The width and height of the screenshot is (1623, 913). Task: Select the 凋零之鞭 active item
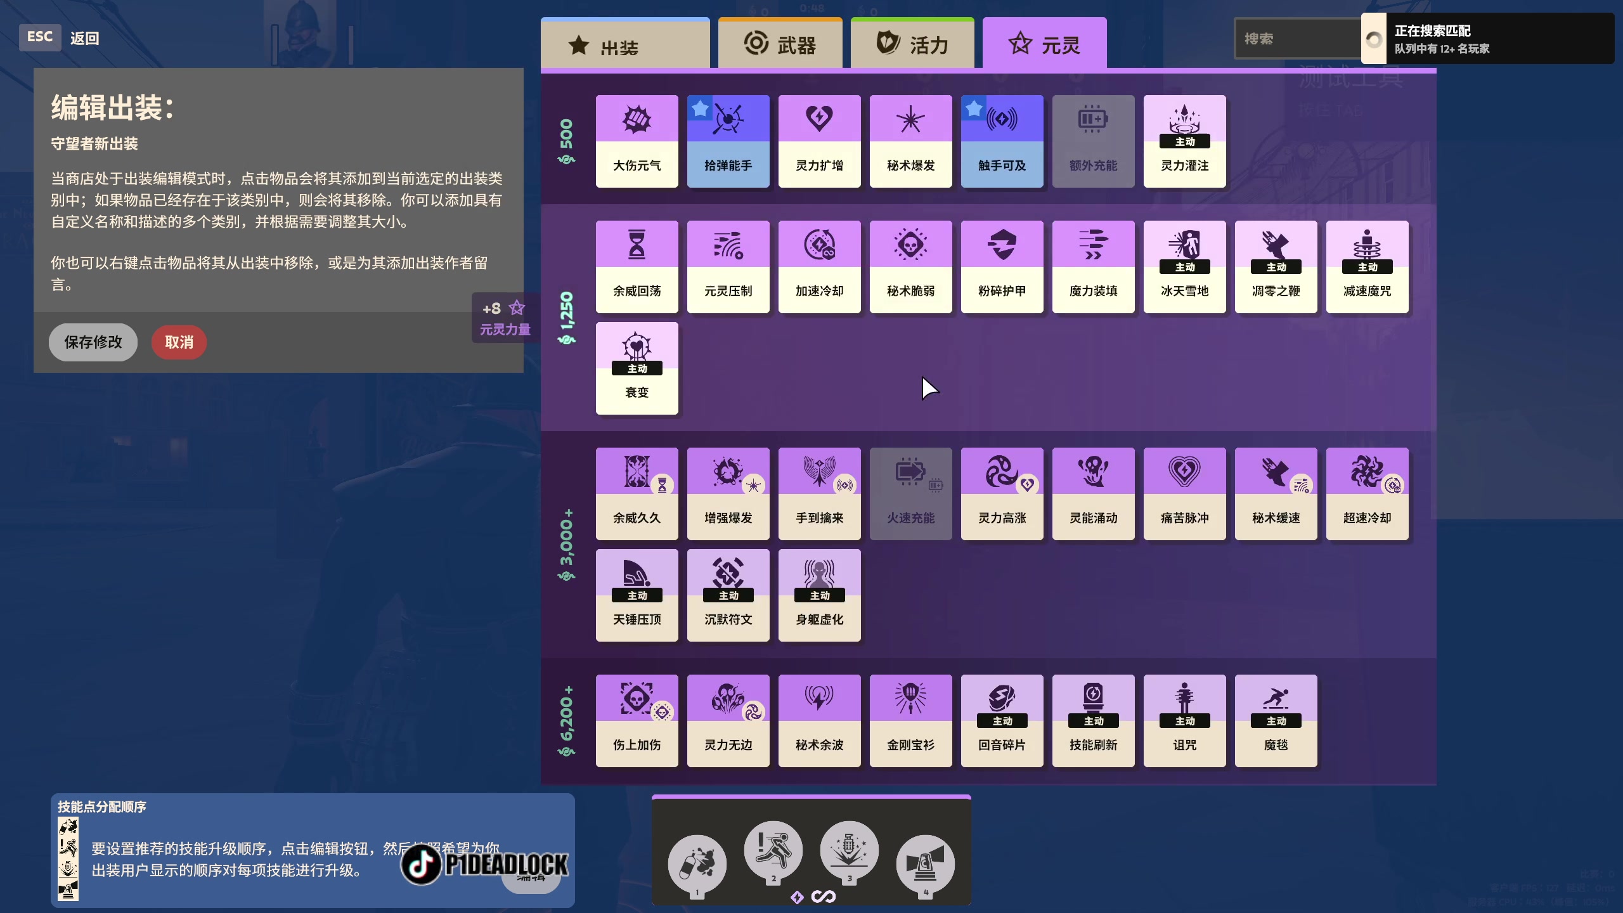(1276, 266)
